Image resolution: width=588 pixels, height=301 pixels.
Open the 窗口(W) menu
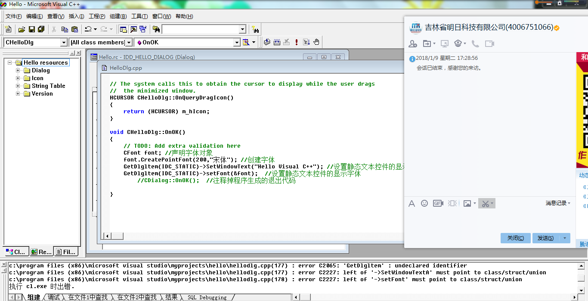(161, 16)
